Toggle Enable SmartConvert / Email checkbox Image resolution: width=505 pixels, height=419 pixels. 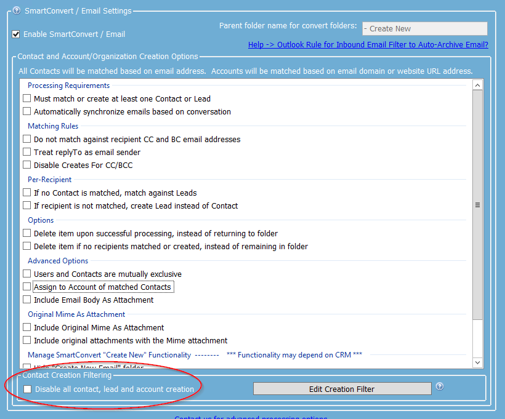(x=16, y=34)
